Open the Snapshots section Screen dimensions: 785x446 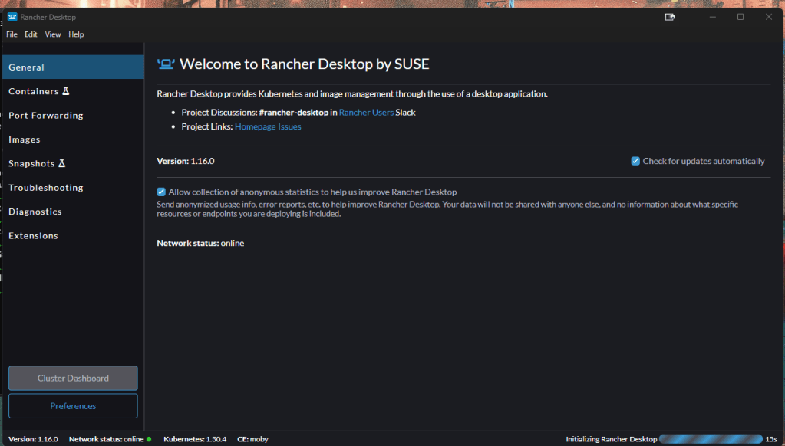point(73,163)
